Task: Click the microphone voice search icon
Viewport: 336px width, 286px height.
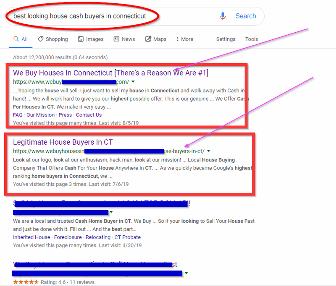Action: click(x=223, y=16)
